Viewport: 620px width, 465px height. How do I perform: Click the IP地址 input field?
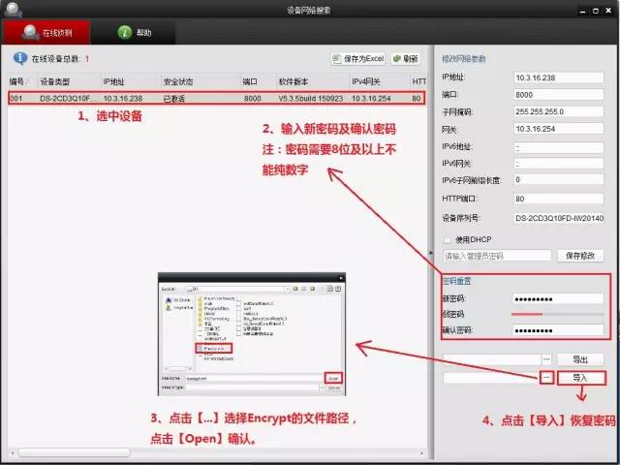(x=558, y=76)
